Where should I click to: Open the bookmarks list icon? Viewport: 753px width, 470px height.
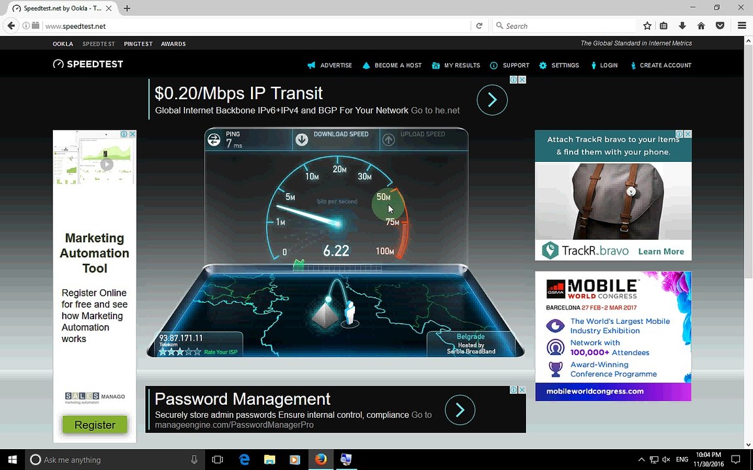point(663,26)
